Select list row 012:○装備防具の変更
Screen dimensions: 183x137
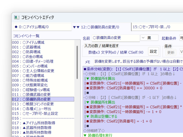[x=43, y=99]
